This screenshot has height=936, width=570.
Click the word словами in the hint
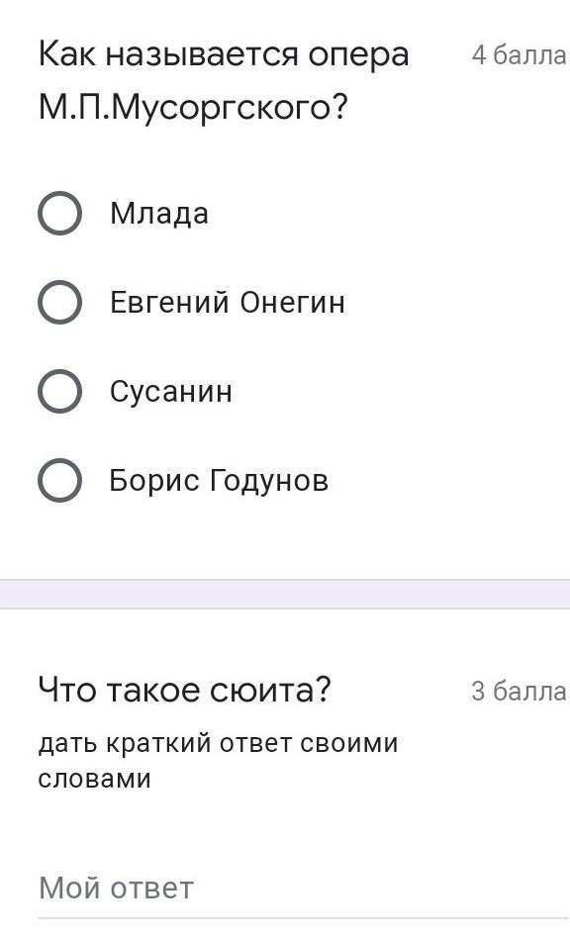point(94,779)
